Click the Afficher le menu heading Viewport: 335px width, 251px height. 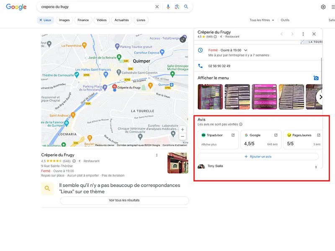(213, 78)
